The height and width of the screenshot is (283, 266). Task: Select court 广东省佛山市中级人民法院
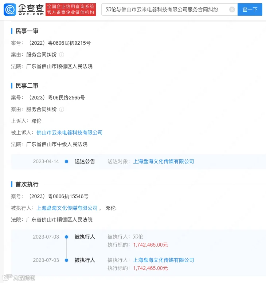click(x=57, y=144)
